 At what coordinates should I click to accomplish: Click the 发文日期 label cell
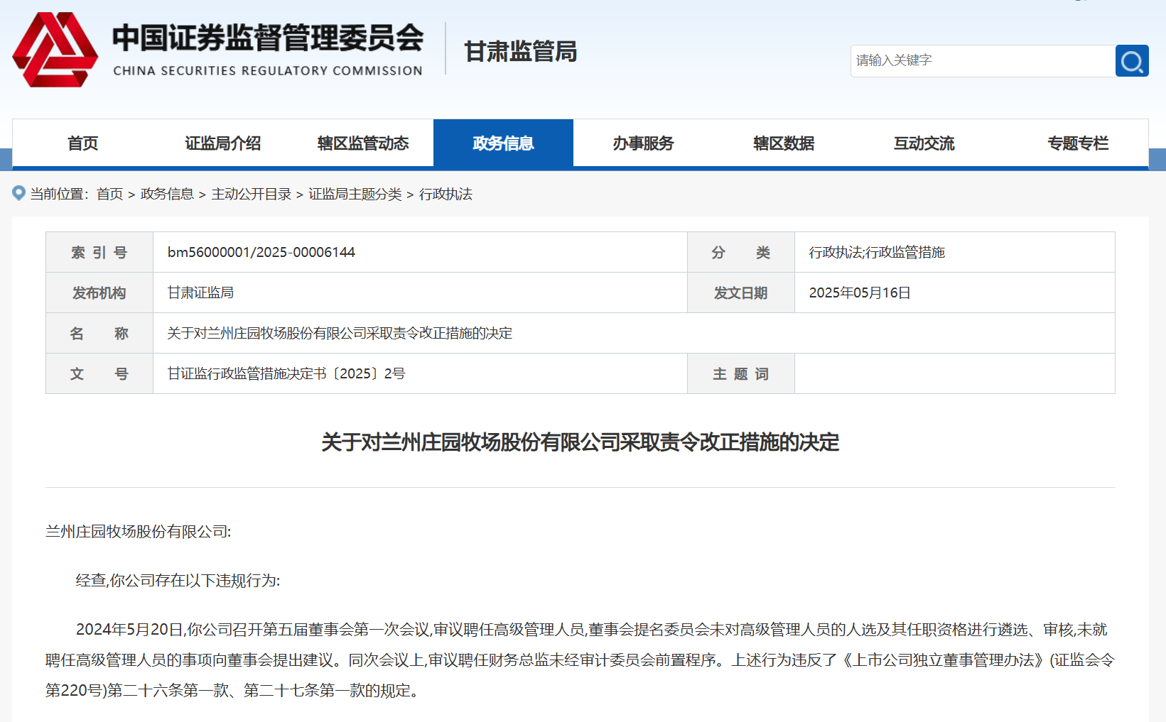741,292
